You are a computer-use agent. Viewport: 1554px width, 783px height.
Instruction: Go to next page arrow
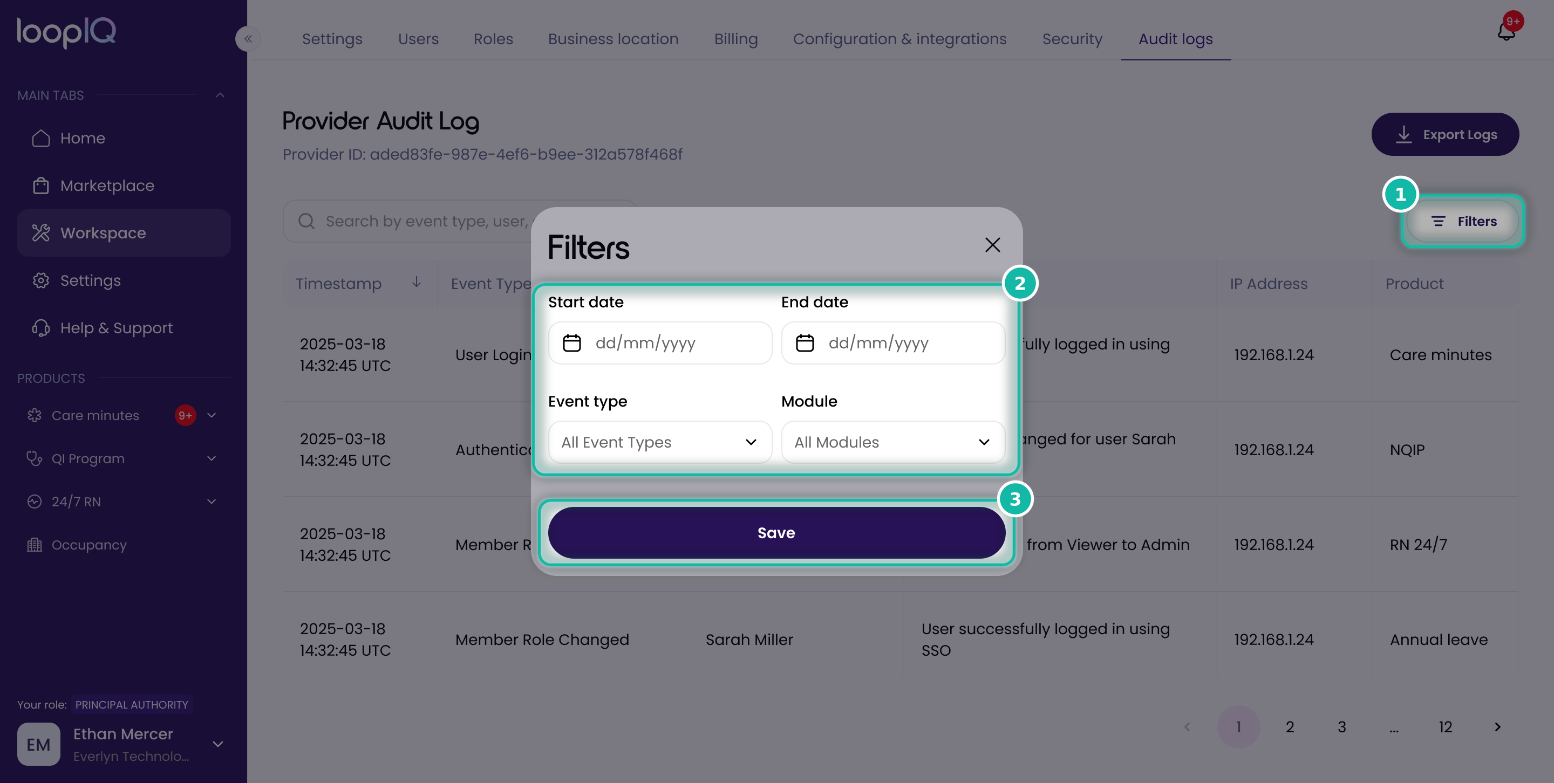[1497, 727]
